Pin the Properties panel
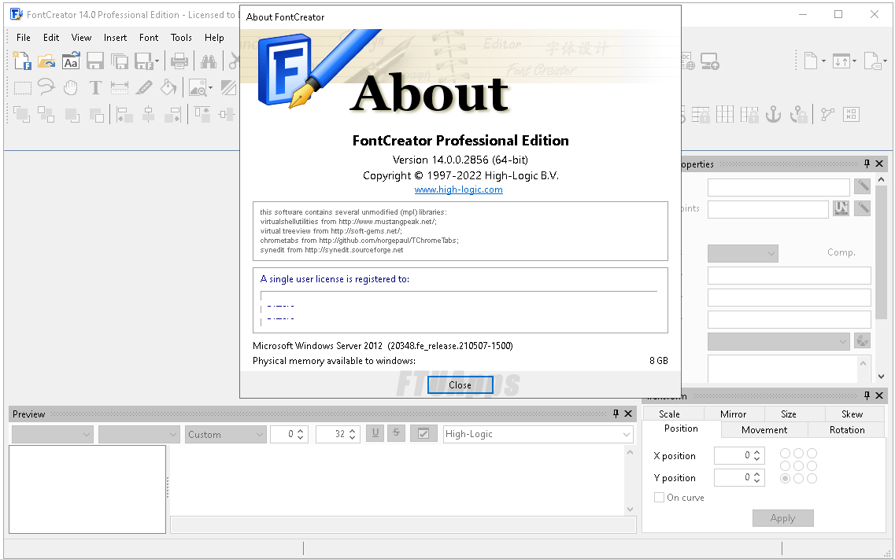Image resolution: width=895 pixels, height=559 pixels. (867, 164)
